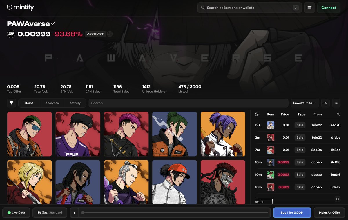Viewport: 348px width, 220px height.
Task: Open NFT with black beret and PAWA shirt
Action: pyautogui.click(x=78, y=134)
